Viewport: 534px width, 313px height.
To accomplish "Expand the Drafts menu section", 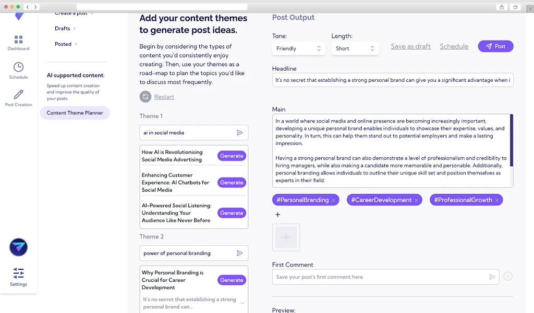I will tap(66, 29).
